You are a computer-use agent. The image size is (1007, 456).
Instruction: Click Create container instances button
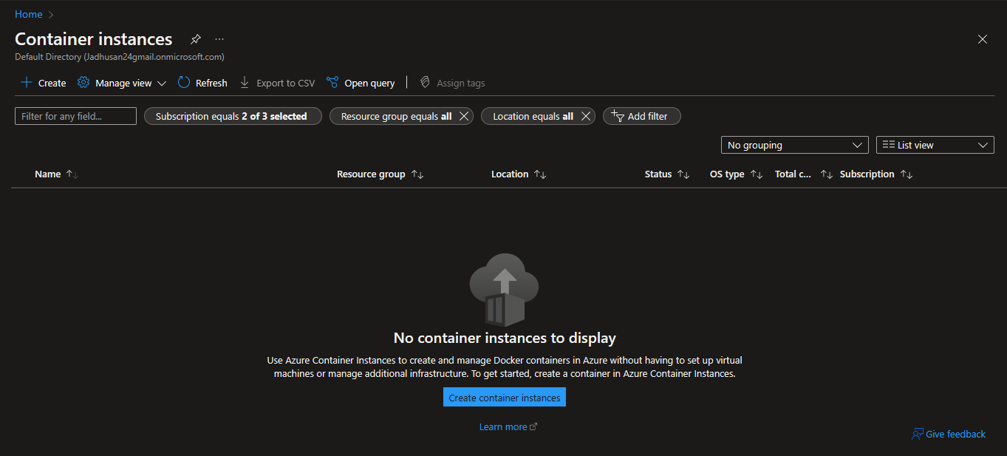pos(504,397)
